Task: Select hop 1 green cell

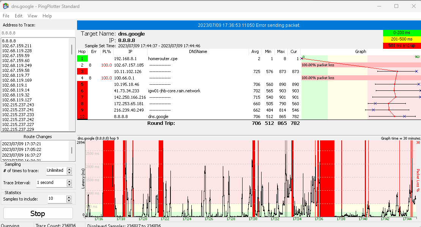Action: 82,59
